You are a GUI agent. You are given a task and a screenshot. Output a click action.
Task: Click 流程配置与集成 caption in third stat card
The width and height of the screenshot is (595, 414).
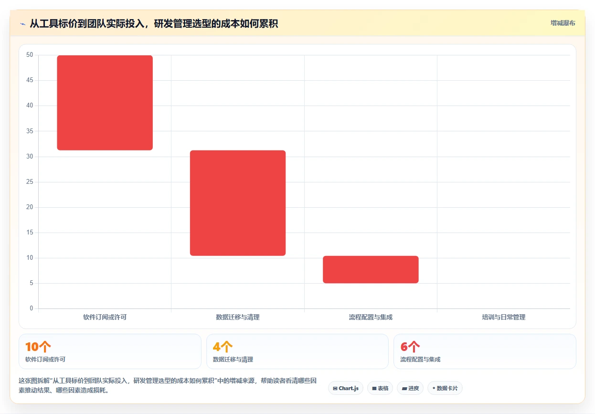point(421,360)
